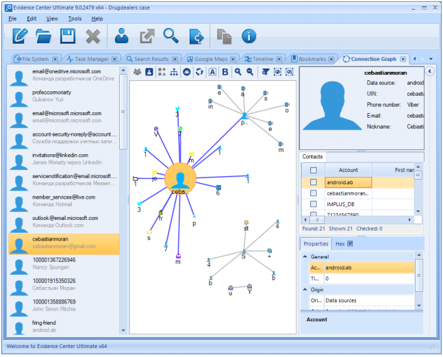Close the Connection Graph tab
Viewport: 443px width, 357px height.
click(403, 59)
